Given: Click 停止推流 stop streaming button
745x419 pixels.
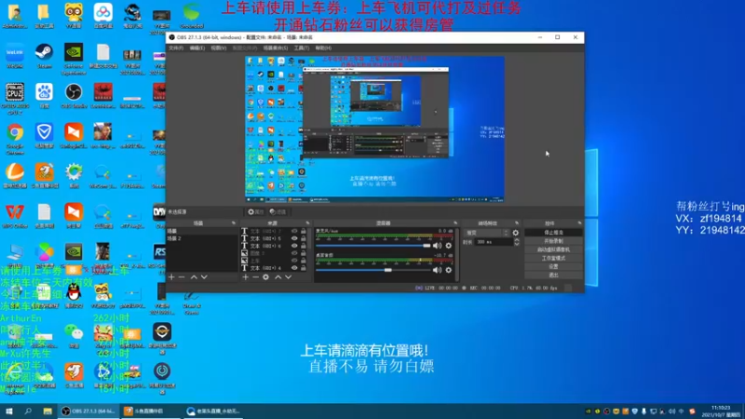Looking at the screenshot, I should [553, 232].
